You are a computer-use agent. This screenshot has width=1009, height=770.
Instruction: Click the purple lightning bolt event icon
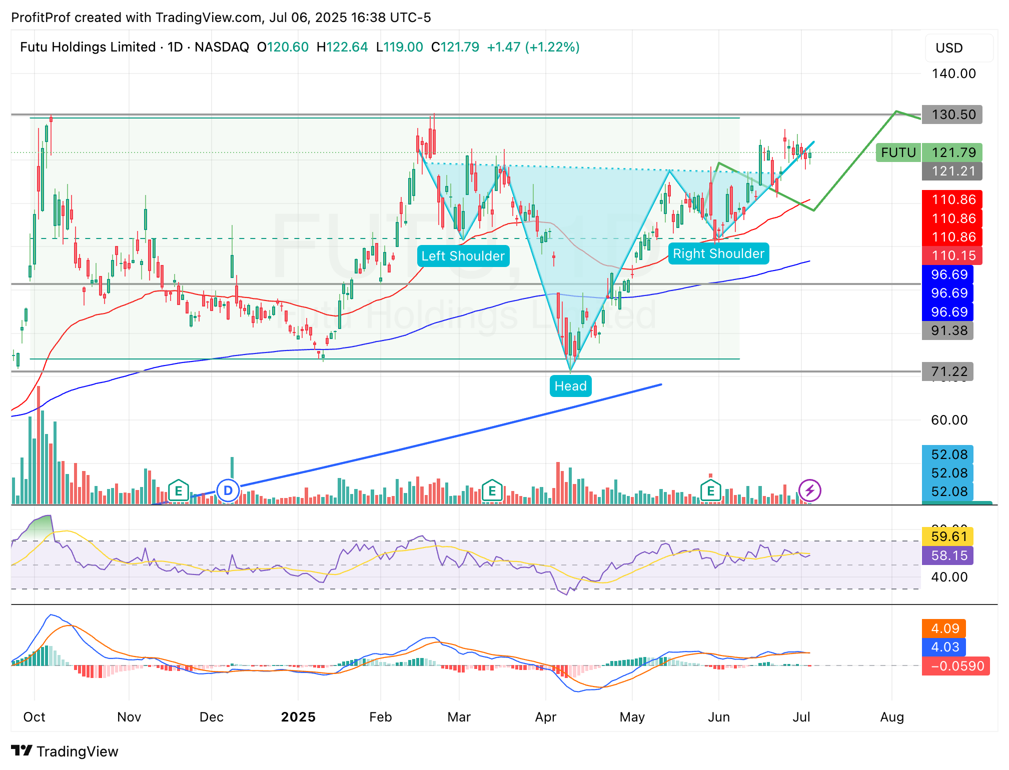809,490
